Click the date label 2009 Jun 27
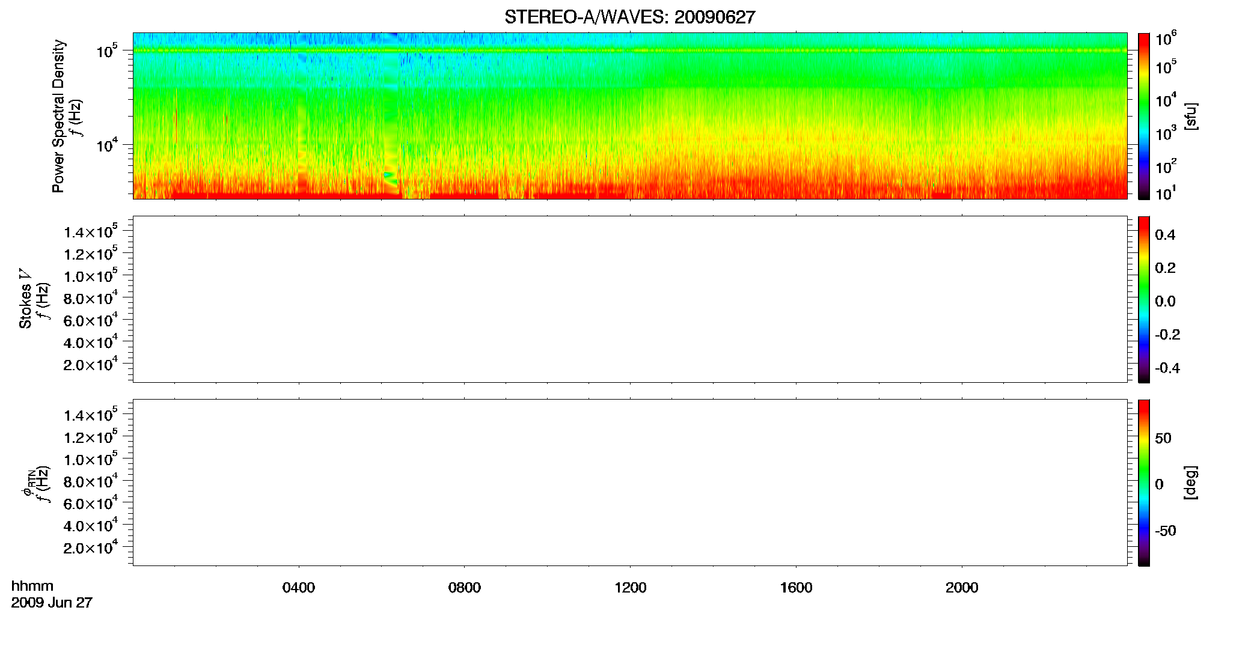 [52, 603]
